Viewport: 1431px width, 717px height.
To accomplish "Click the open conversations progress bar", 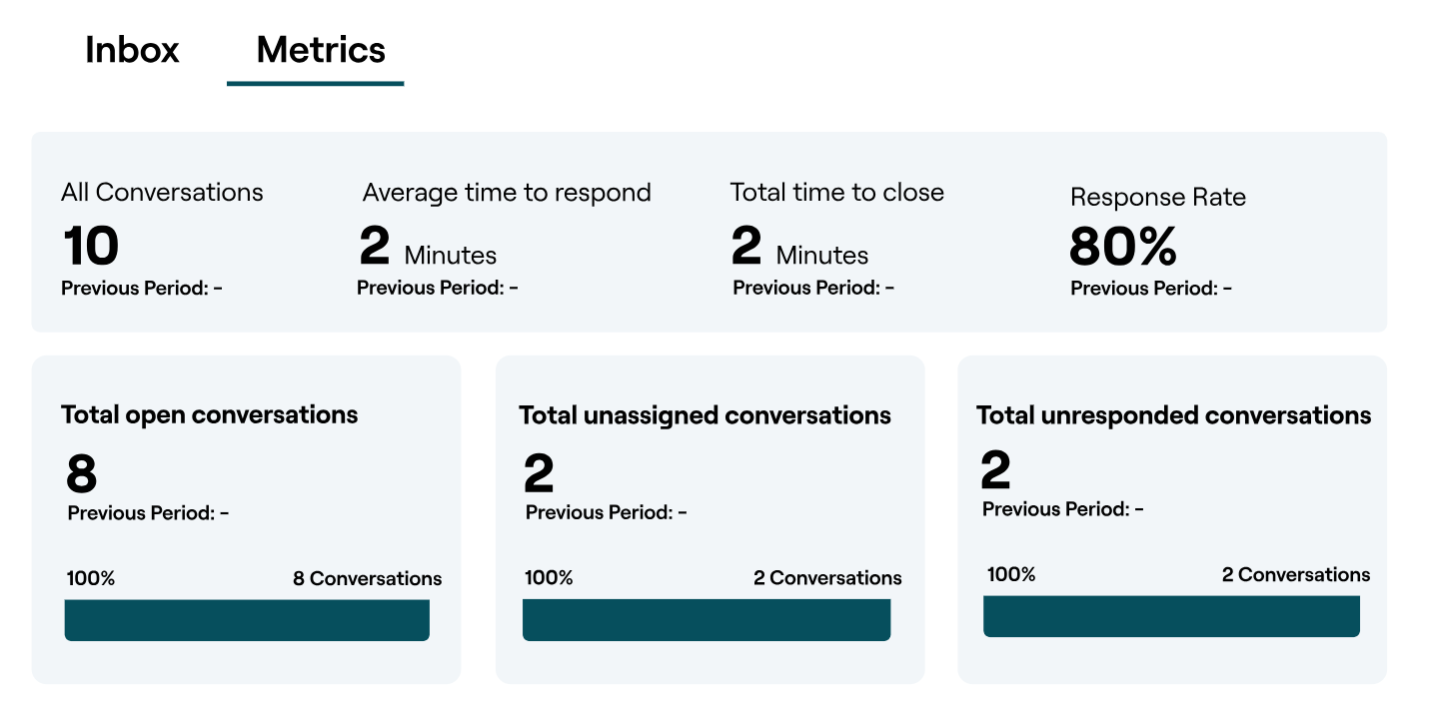I will (x=247, y=619).
